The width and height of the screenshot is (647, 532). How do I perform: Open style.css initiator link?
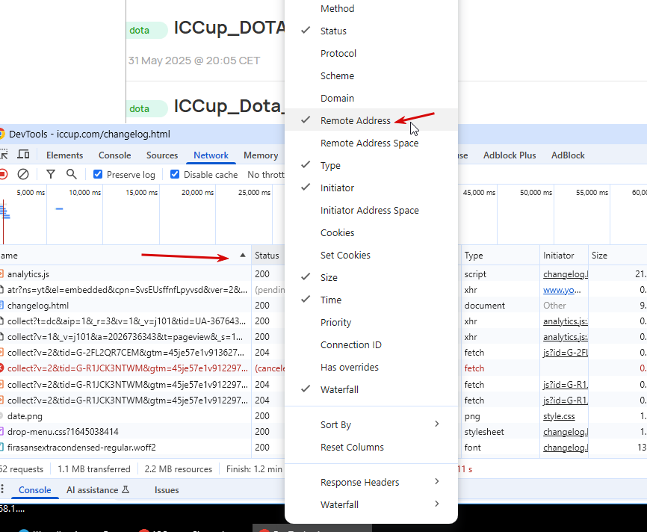pyautogui.click(x=559, y=416)
